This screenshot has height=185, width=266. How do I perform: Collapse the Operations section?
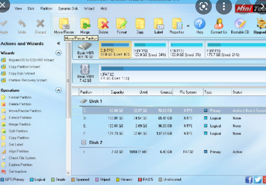click(x=59, y=90)
